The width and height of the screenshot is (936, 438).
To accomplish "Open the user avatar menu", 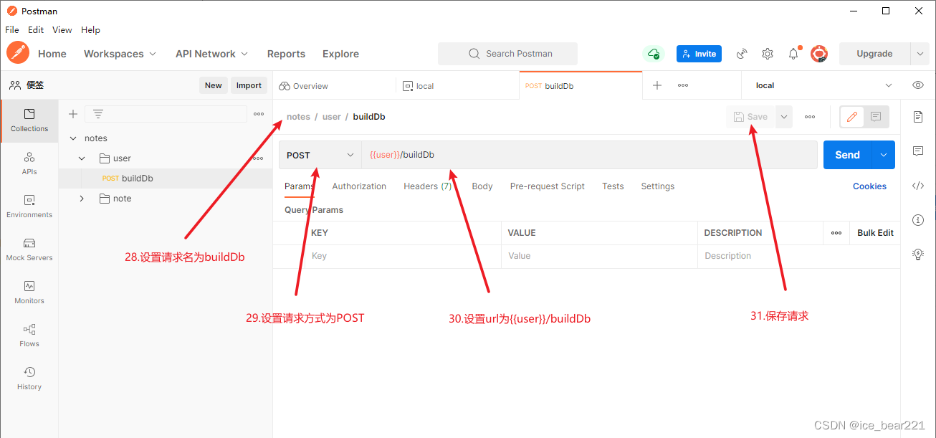I will [819, 54].
